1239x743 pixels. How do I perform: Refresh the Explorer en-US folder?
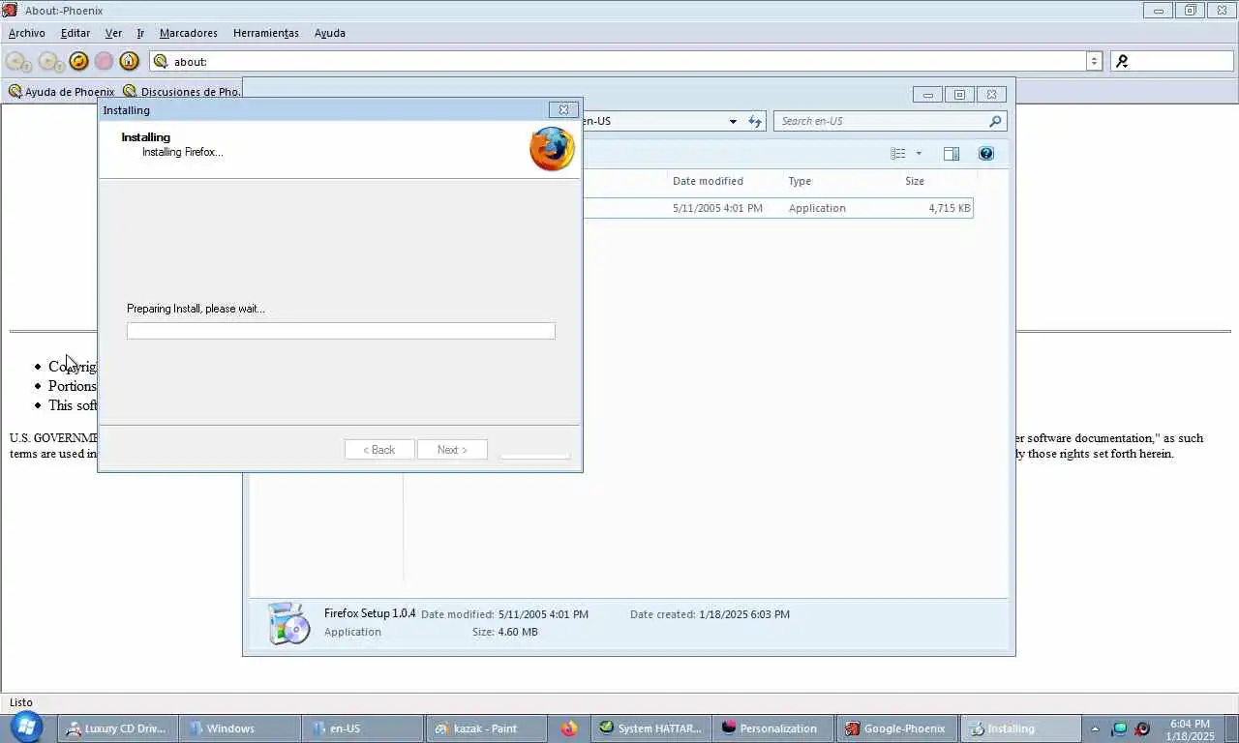tap(756, 121)
